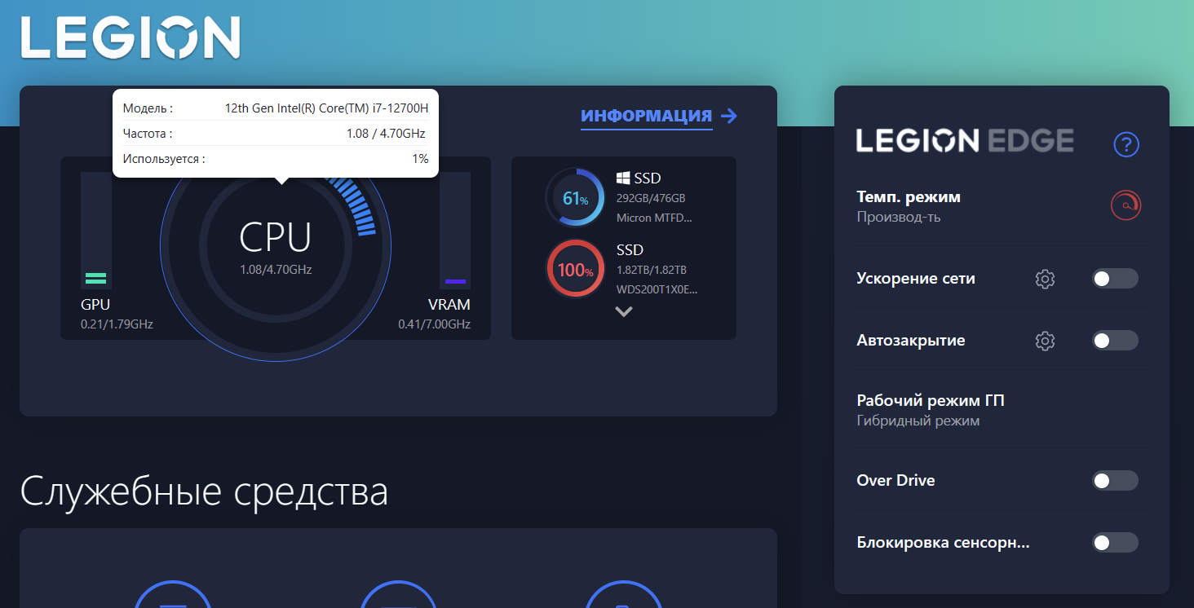Click "1.08/4.70GHz" under the CPU label
The width and height of the screenshot is (1194, 608).
(x=276, y=269)
